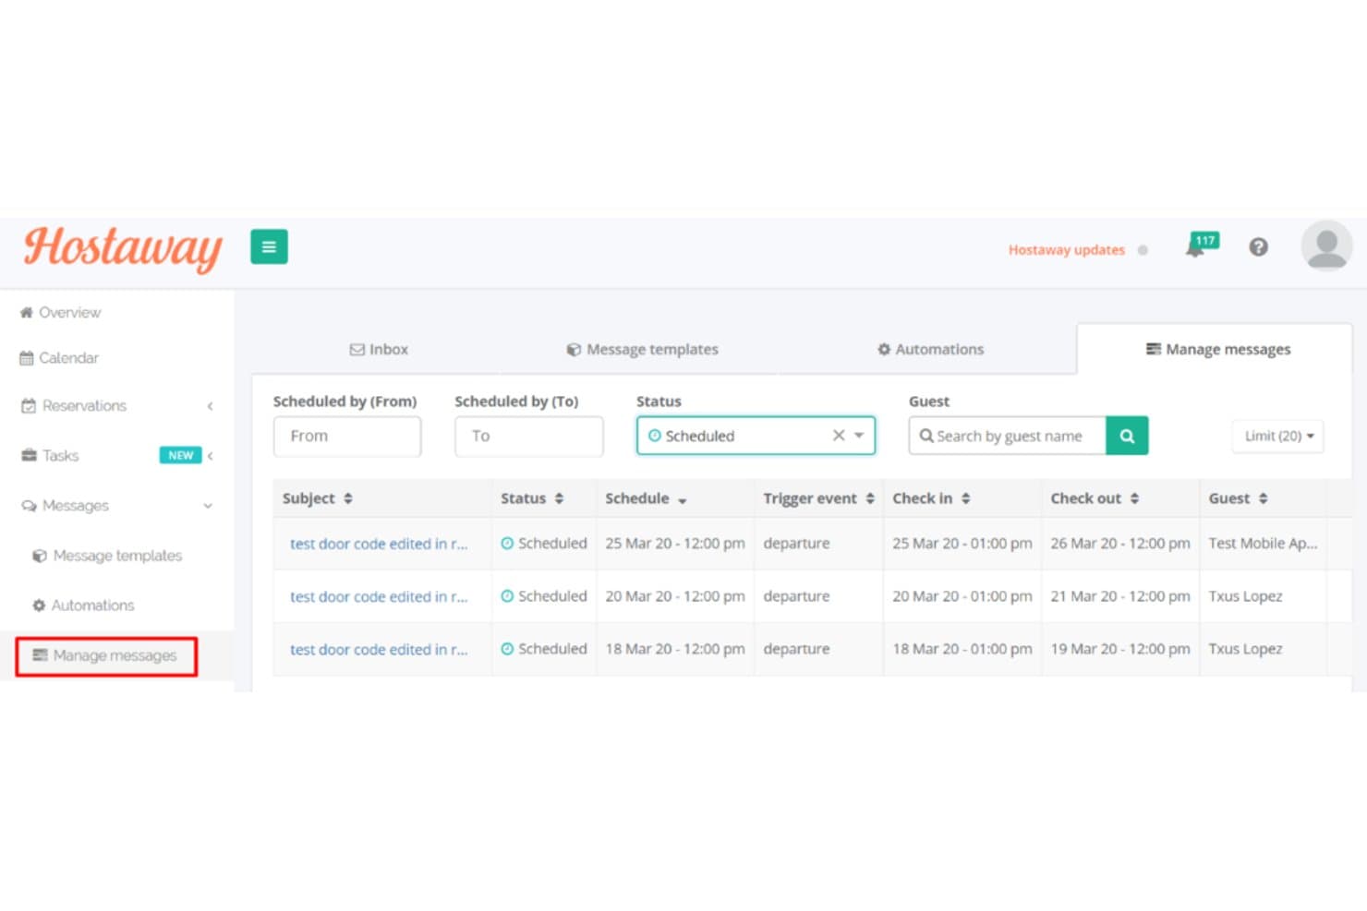Click the Scheduled status in the 18 Mar row
The width and height of the screenshot is (1367, 911).
(544, 649)
